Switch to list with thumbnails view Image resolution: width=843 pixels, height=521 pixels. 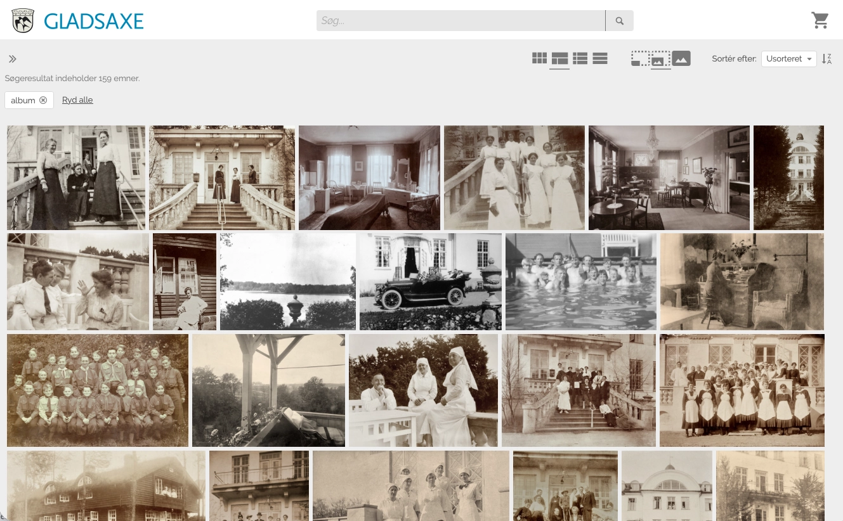(580, 58)
